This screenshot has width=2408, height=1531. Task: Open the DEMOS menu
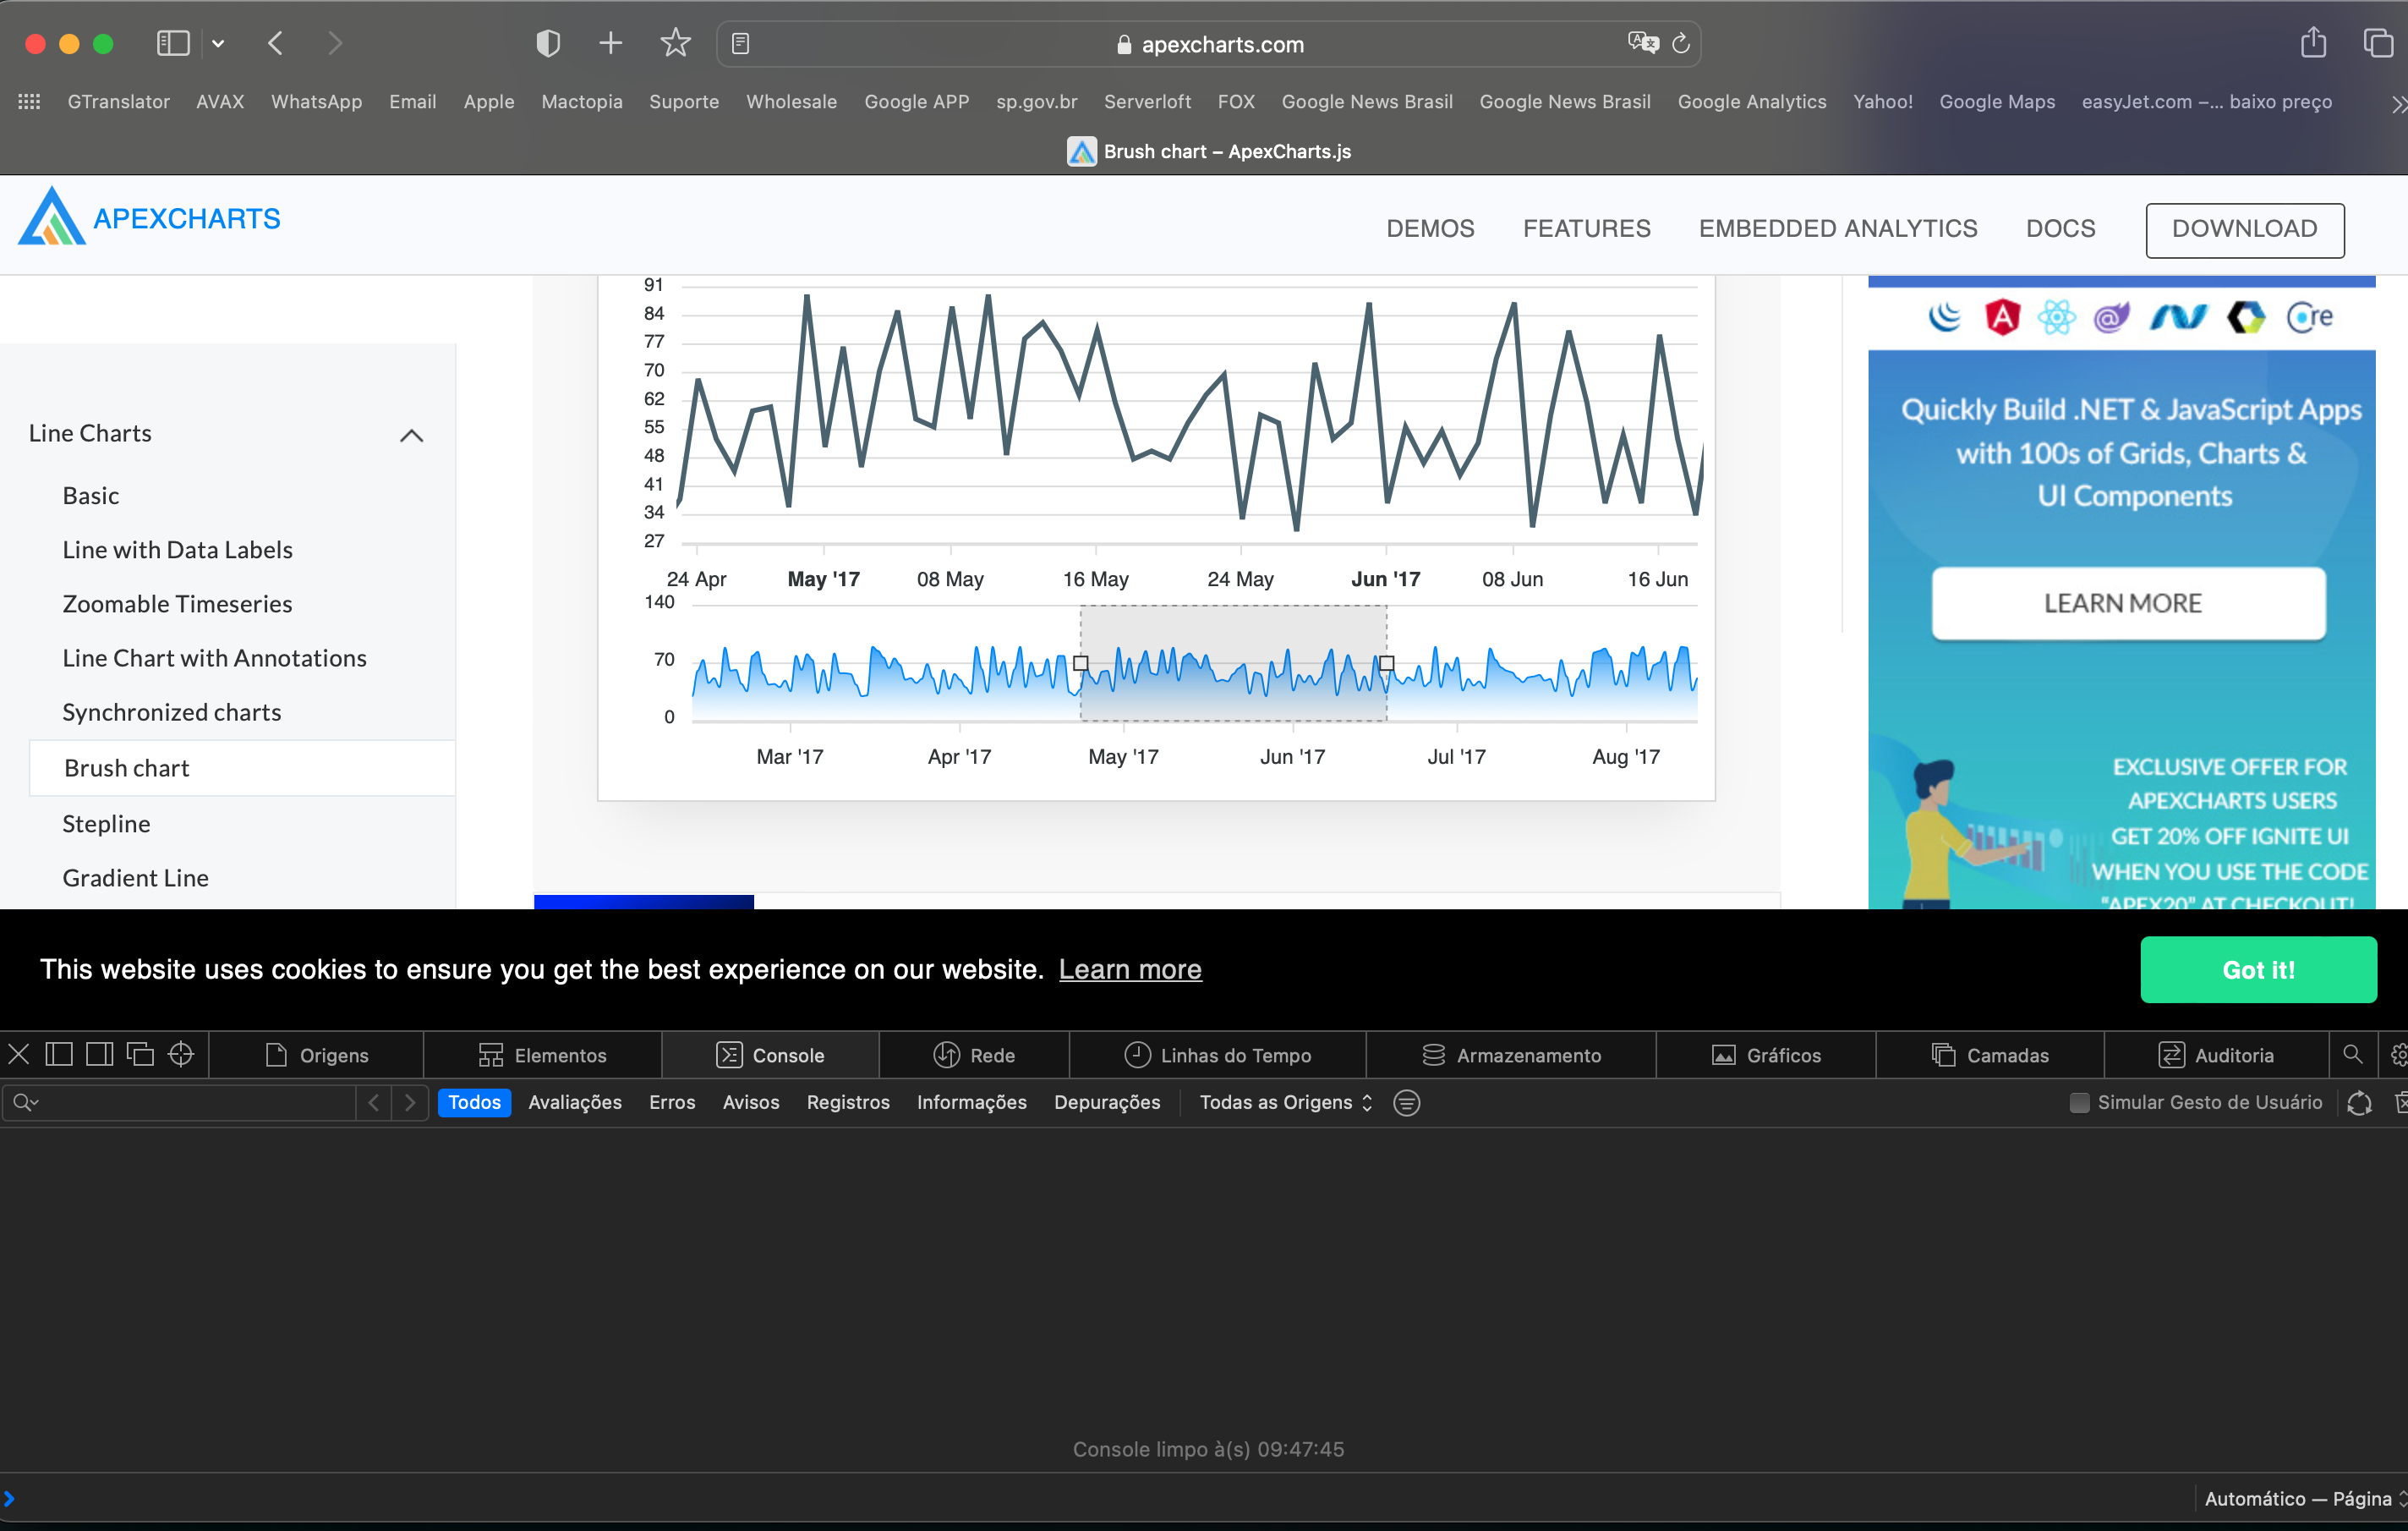(x=1430, y=228)
